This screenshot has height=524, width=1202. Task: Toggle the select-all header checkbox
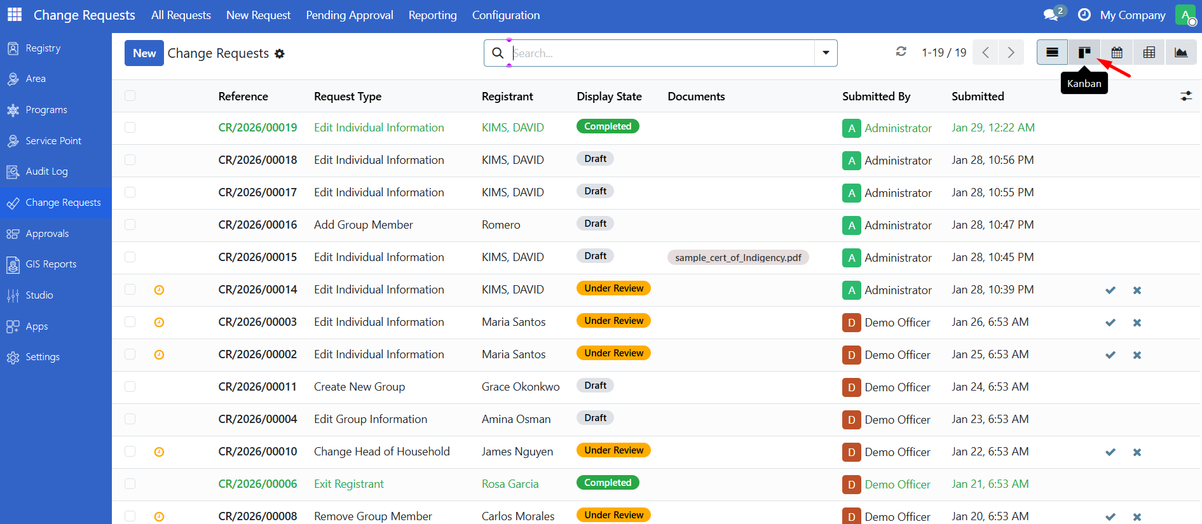coord(130,96)
